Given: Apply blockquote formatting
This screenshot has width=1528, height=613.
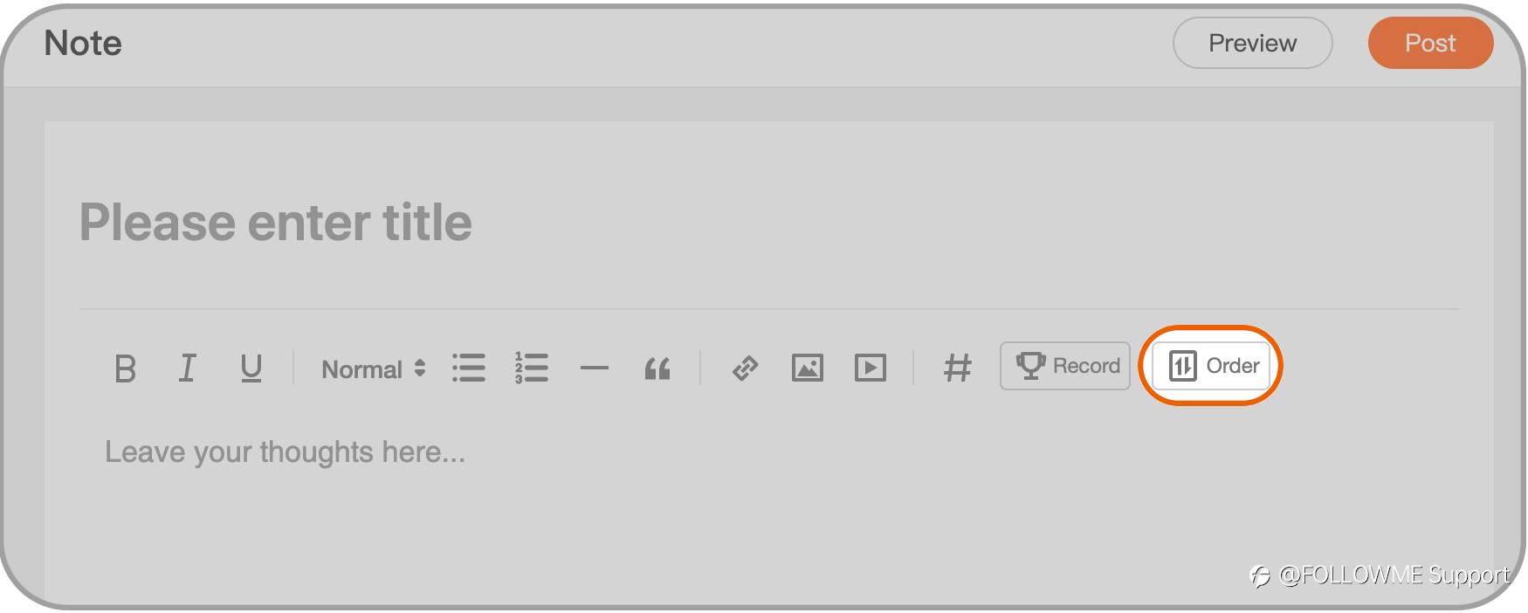Looking at the screenshot, I should tap(657, 368).
